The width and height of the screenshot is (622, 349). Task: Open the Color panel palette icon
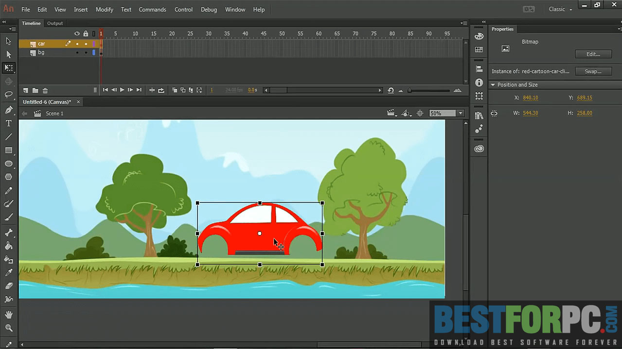tap(479, 36)
